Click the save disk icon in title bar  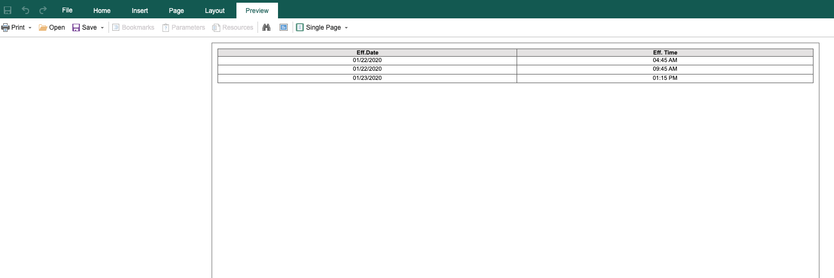point(8,10)
